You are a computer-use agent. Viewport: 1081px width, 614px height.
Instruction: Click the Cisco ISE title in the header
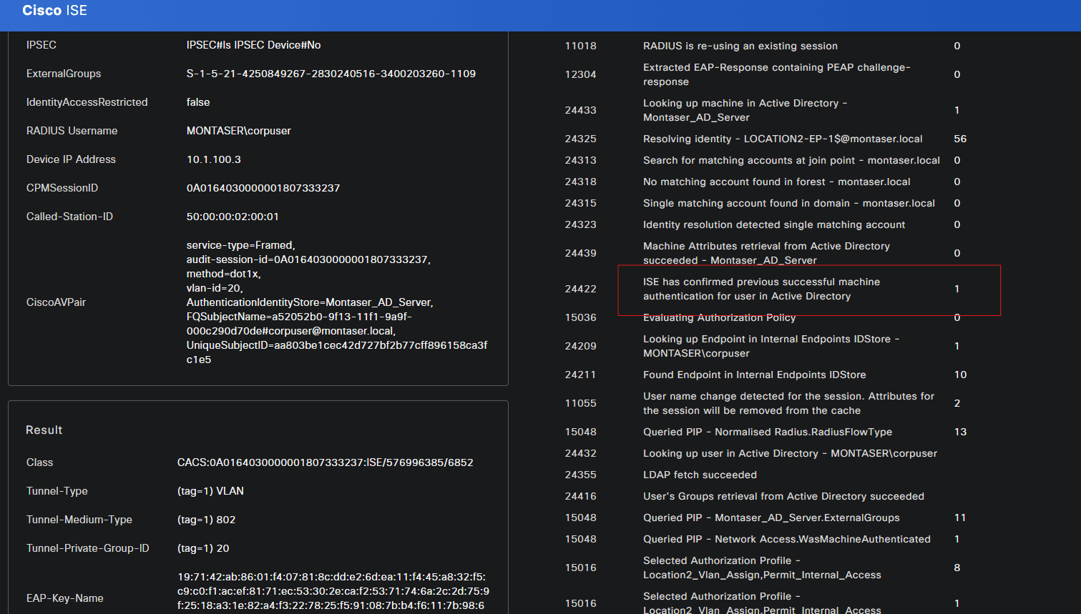pos(54,11)
